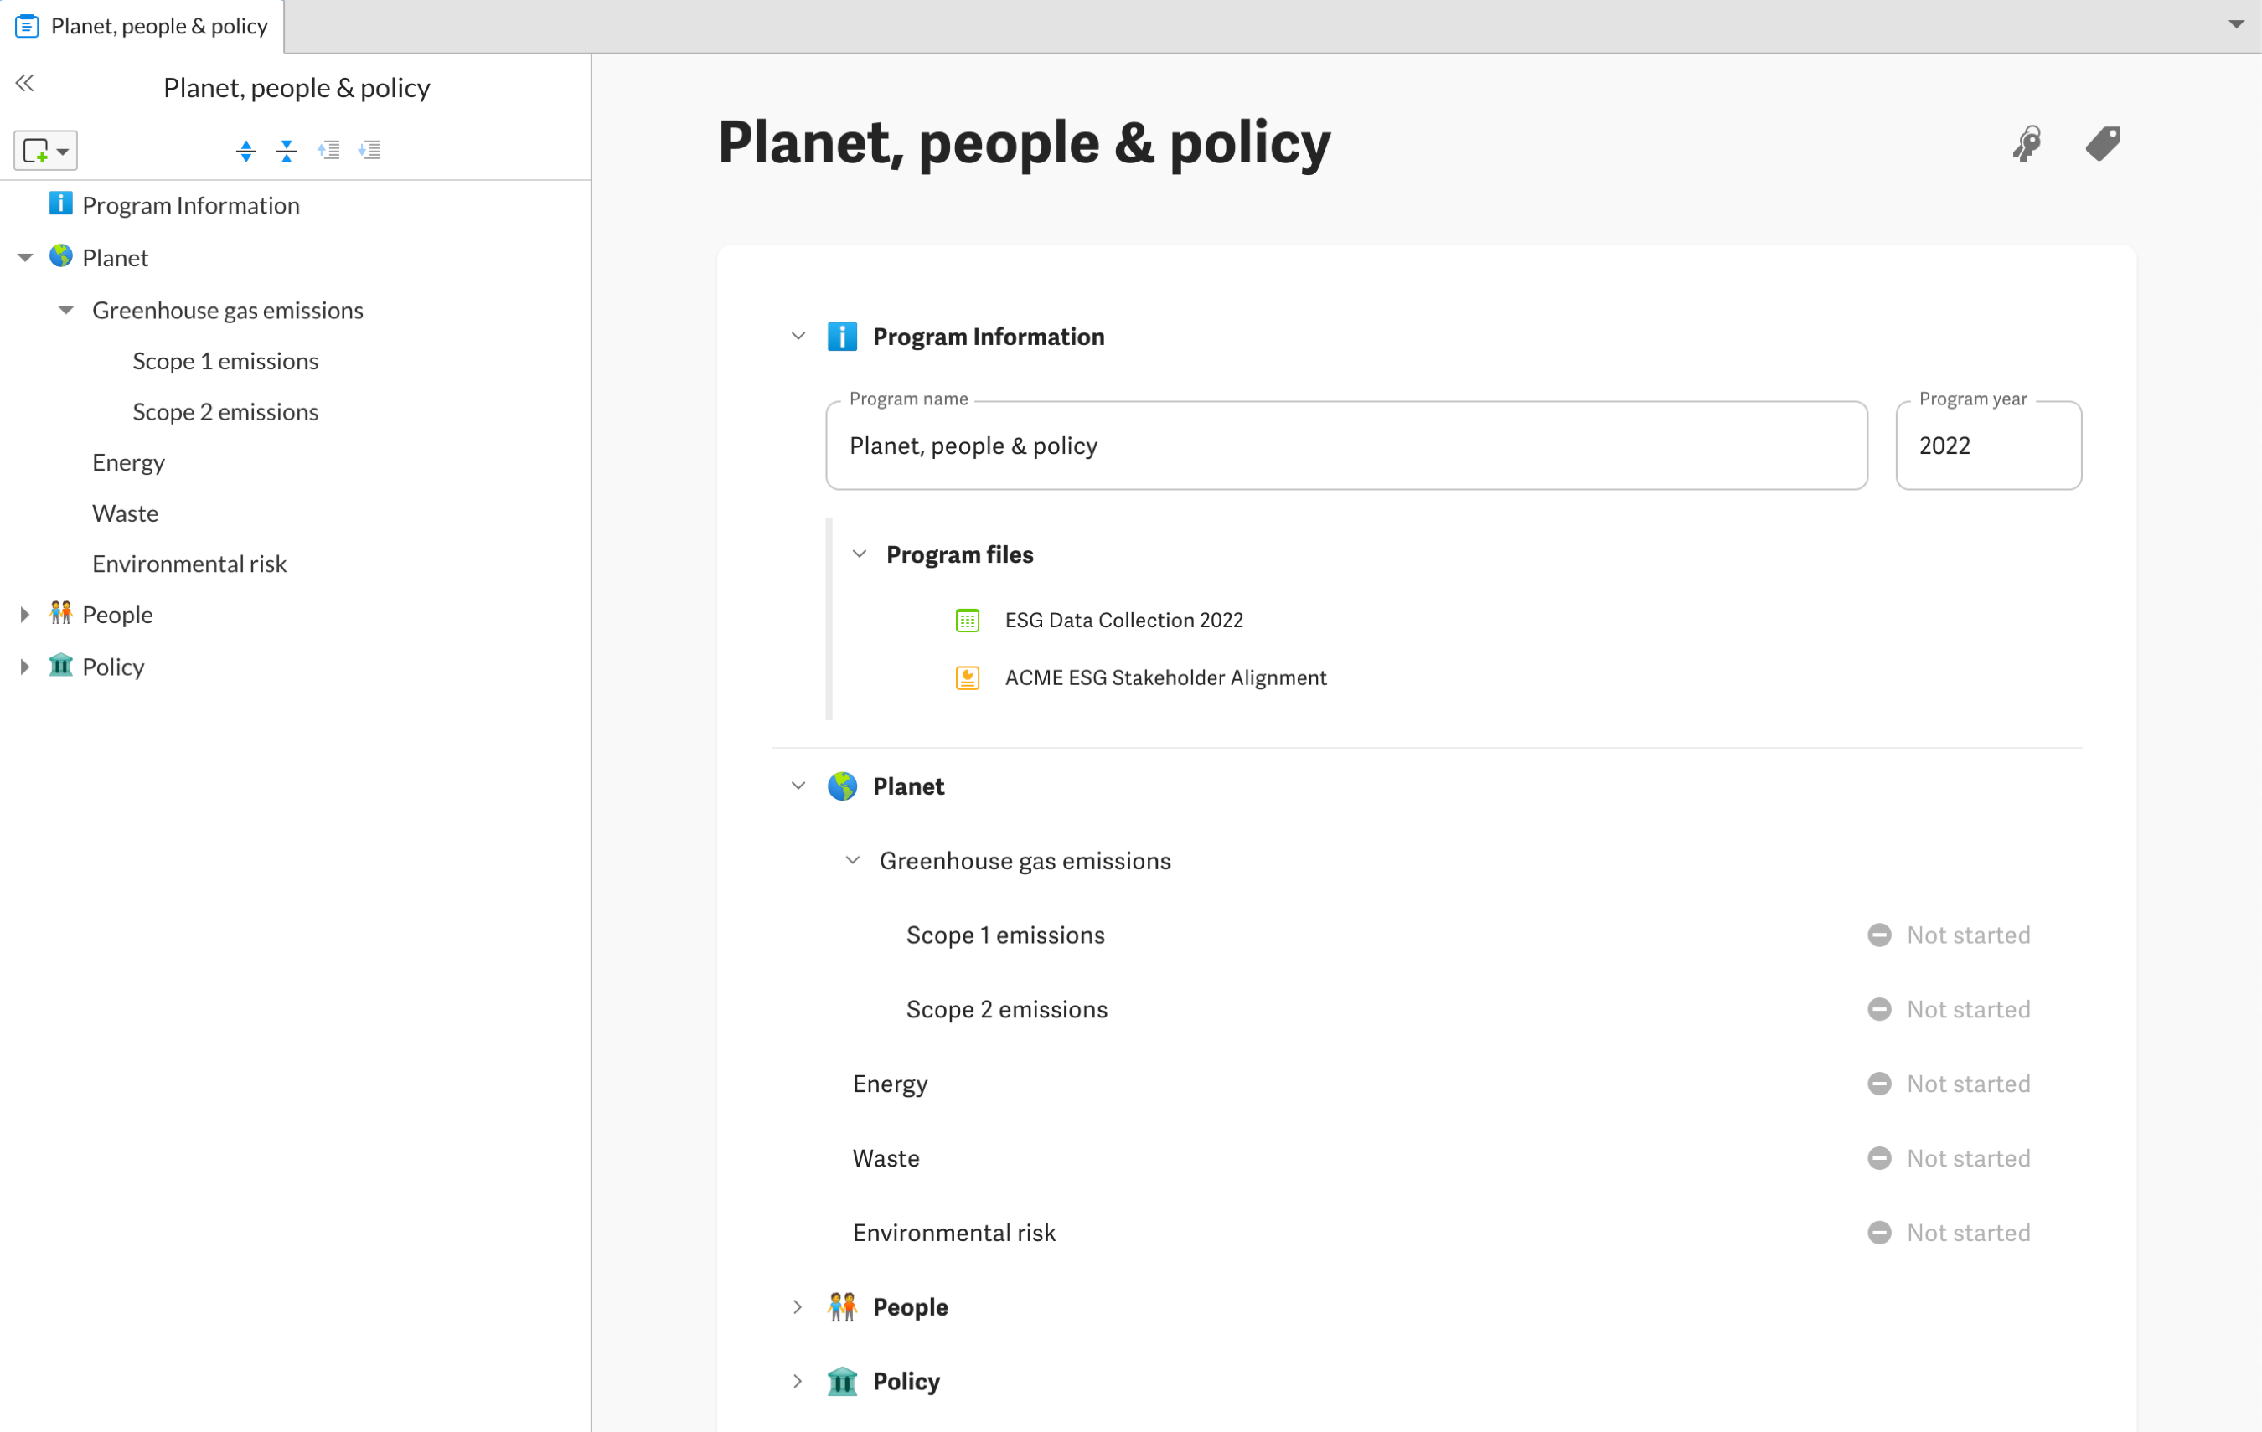Collapse the Program files section
Image resolution: width=2262 pixels, height=1432 pixels.
(x=859, y=554)
